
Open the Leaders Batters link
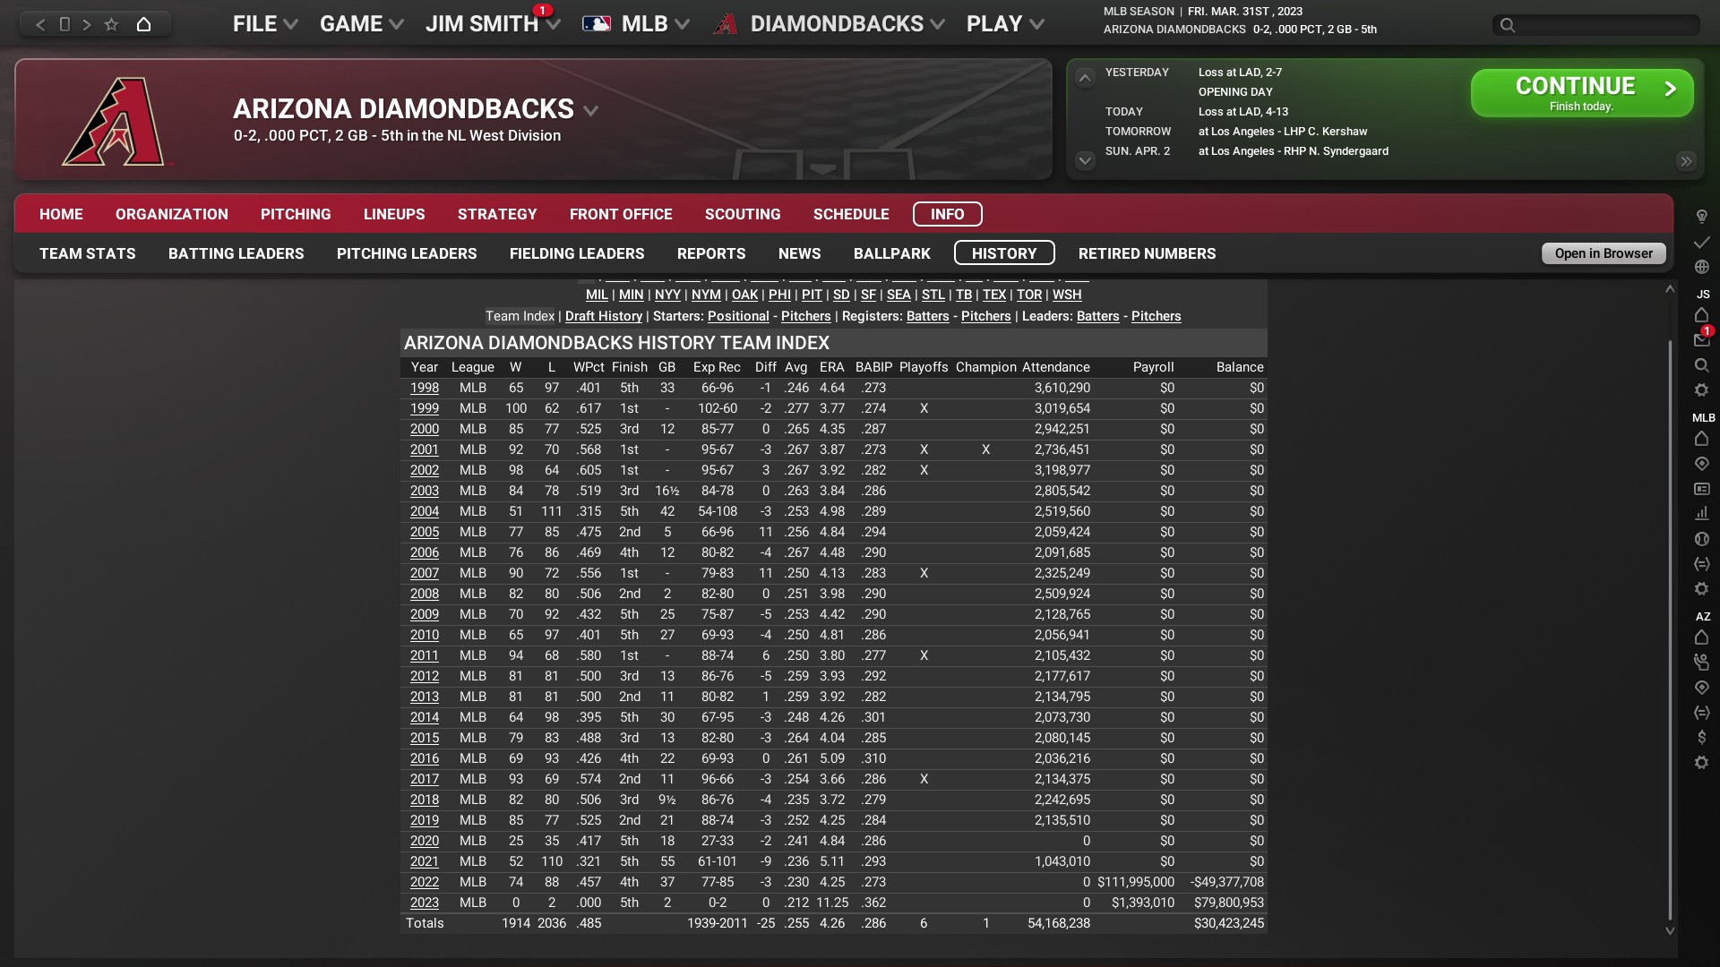[1097, 316]
